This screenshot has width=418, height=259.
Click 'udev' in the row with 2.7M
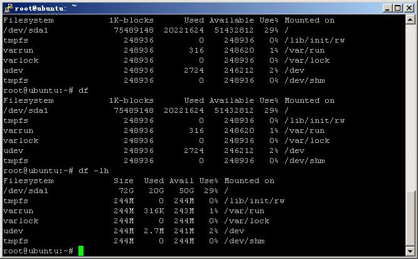[x=13, y=231]
